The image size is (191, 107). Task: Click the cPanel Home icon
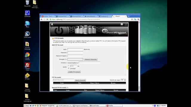click(x=52, y=24)
